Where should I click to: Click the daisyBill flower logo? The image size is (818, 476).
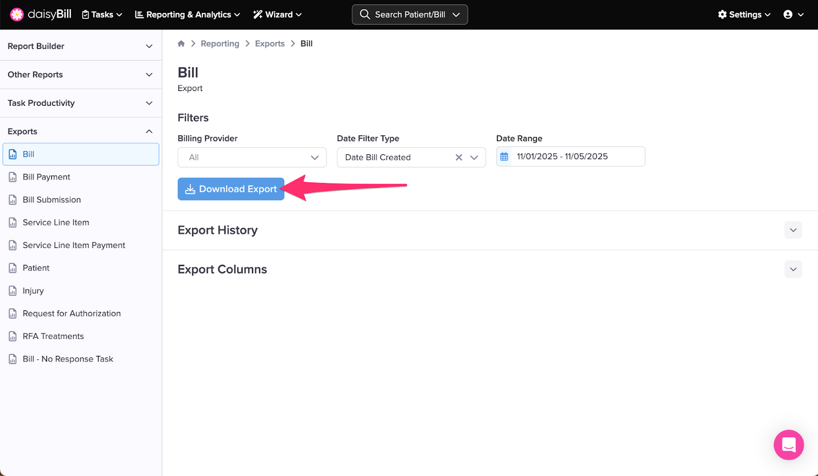pos(17,14)
